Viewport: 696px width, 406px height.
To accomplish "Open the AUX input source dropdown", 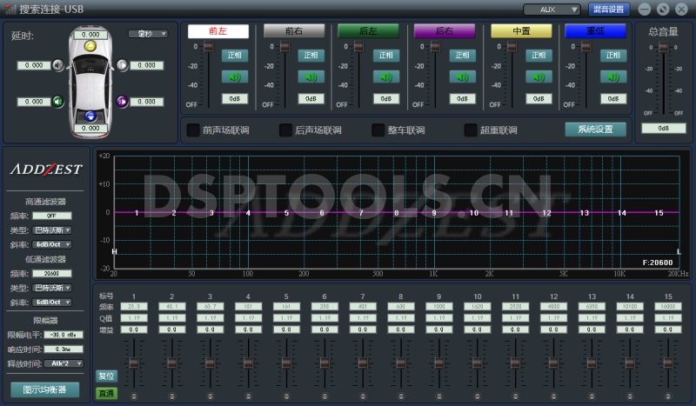I will pyautogui.click(x=552, y=10).
